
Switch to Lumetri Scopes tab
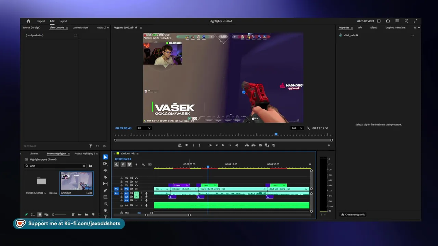point(80,28)
